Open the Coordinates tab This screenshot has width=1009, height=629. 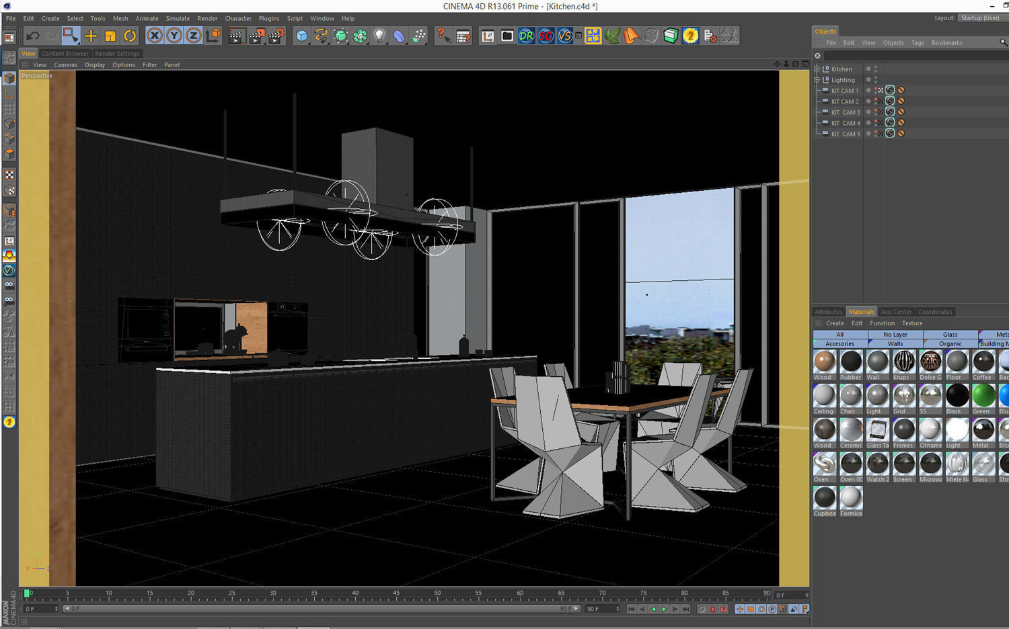tap(935, 312)
